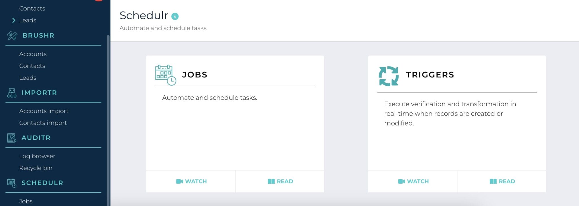
Task: Open Log browser under Auditr
Action: pyautogui.click(x=37, y=156)
